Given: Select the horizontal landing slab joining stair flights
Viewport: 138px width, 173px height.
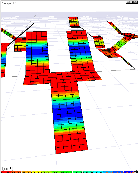Looking at the screenshot, I should click(63, 78).
